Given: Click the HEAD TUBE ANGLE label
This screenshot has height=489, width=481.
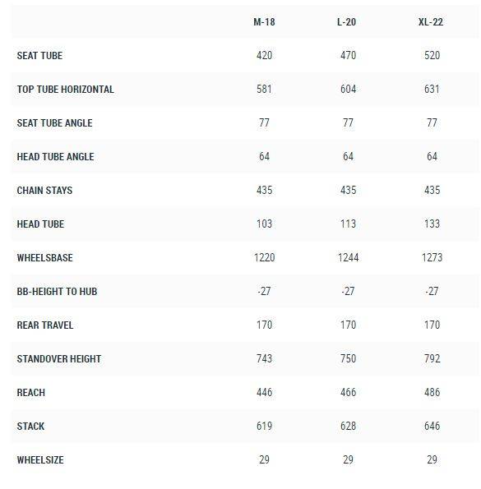Looking at the screenshot, I should [55, 156].
